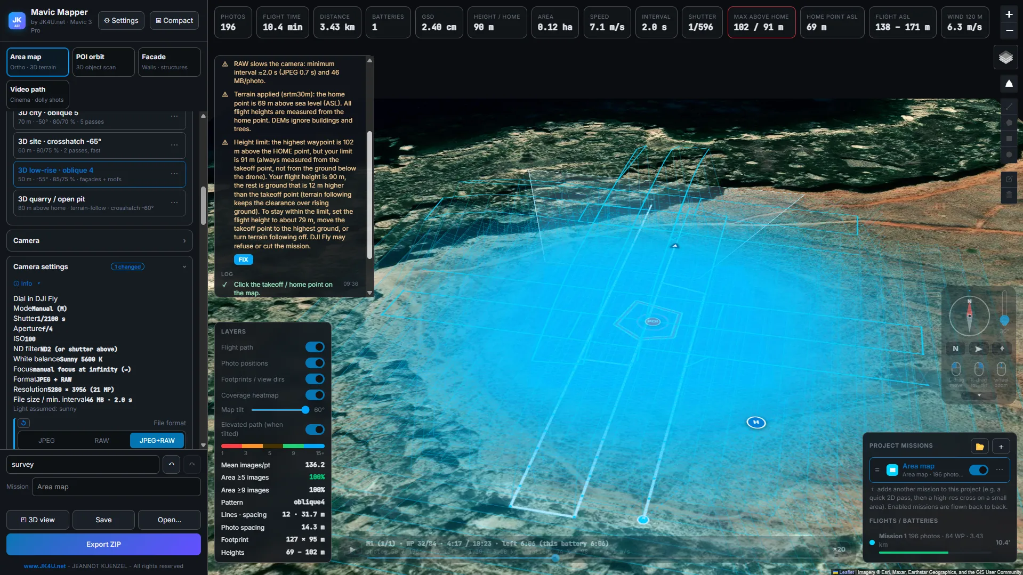1023x575 pixels.
Task: Zoom out the map with minus
Action: [x=1009, y=31]
